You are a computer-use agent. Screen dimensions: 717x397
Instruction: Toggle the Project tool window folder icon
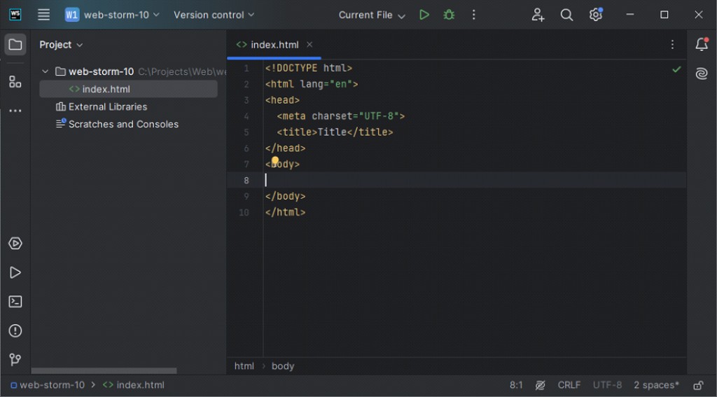[x=15, y=44]
